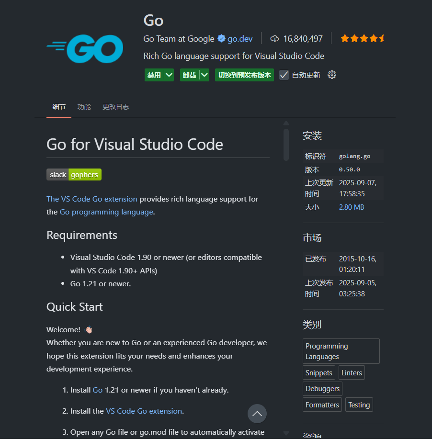This screenshot has width=432, height=439.
Task: Click the slack gophers badge
Action: (x=74, y=175)
